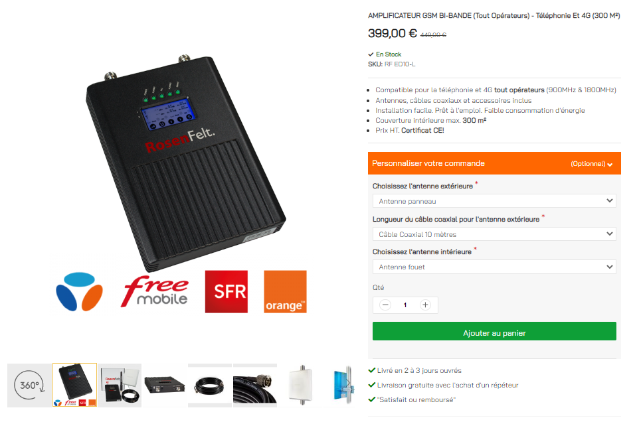Click the Free mobile logo
637x422 pixels.
tap(154, 292)
